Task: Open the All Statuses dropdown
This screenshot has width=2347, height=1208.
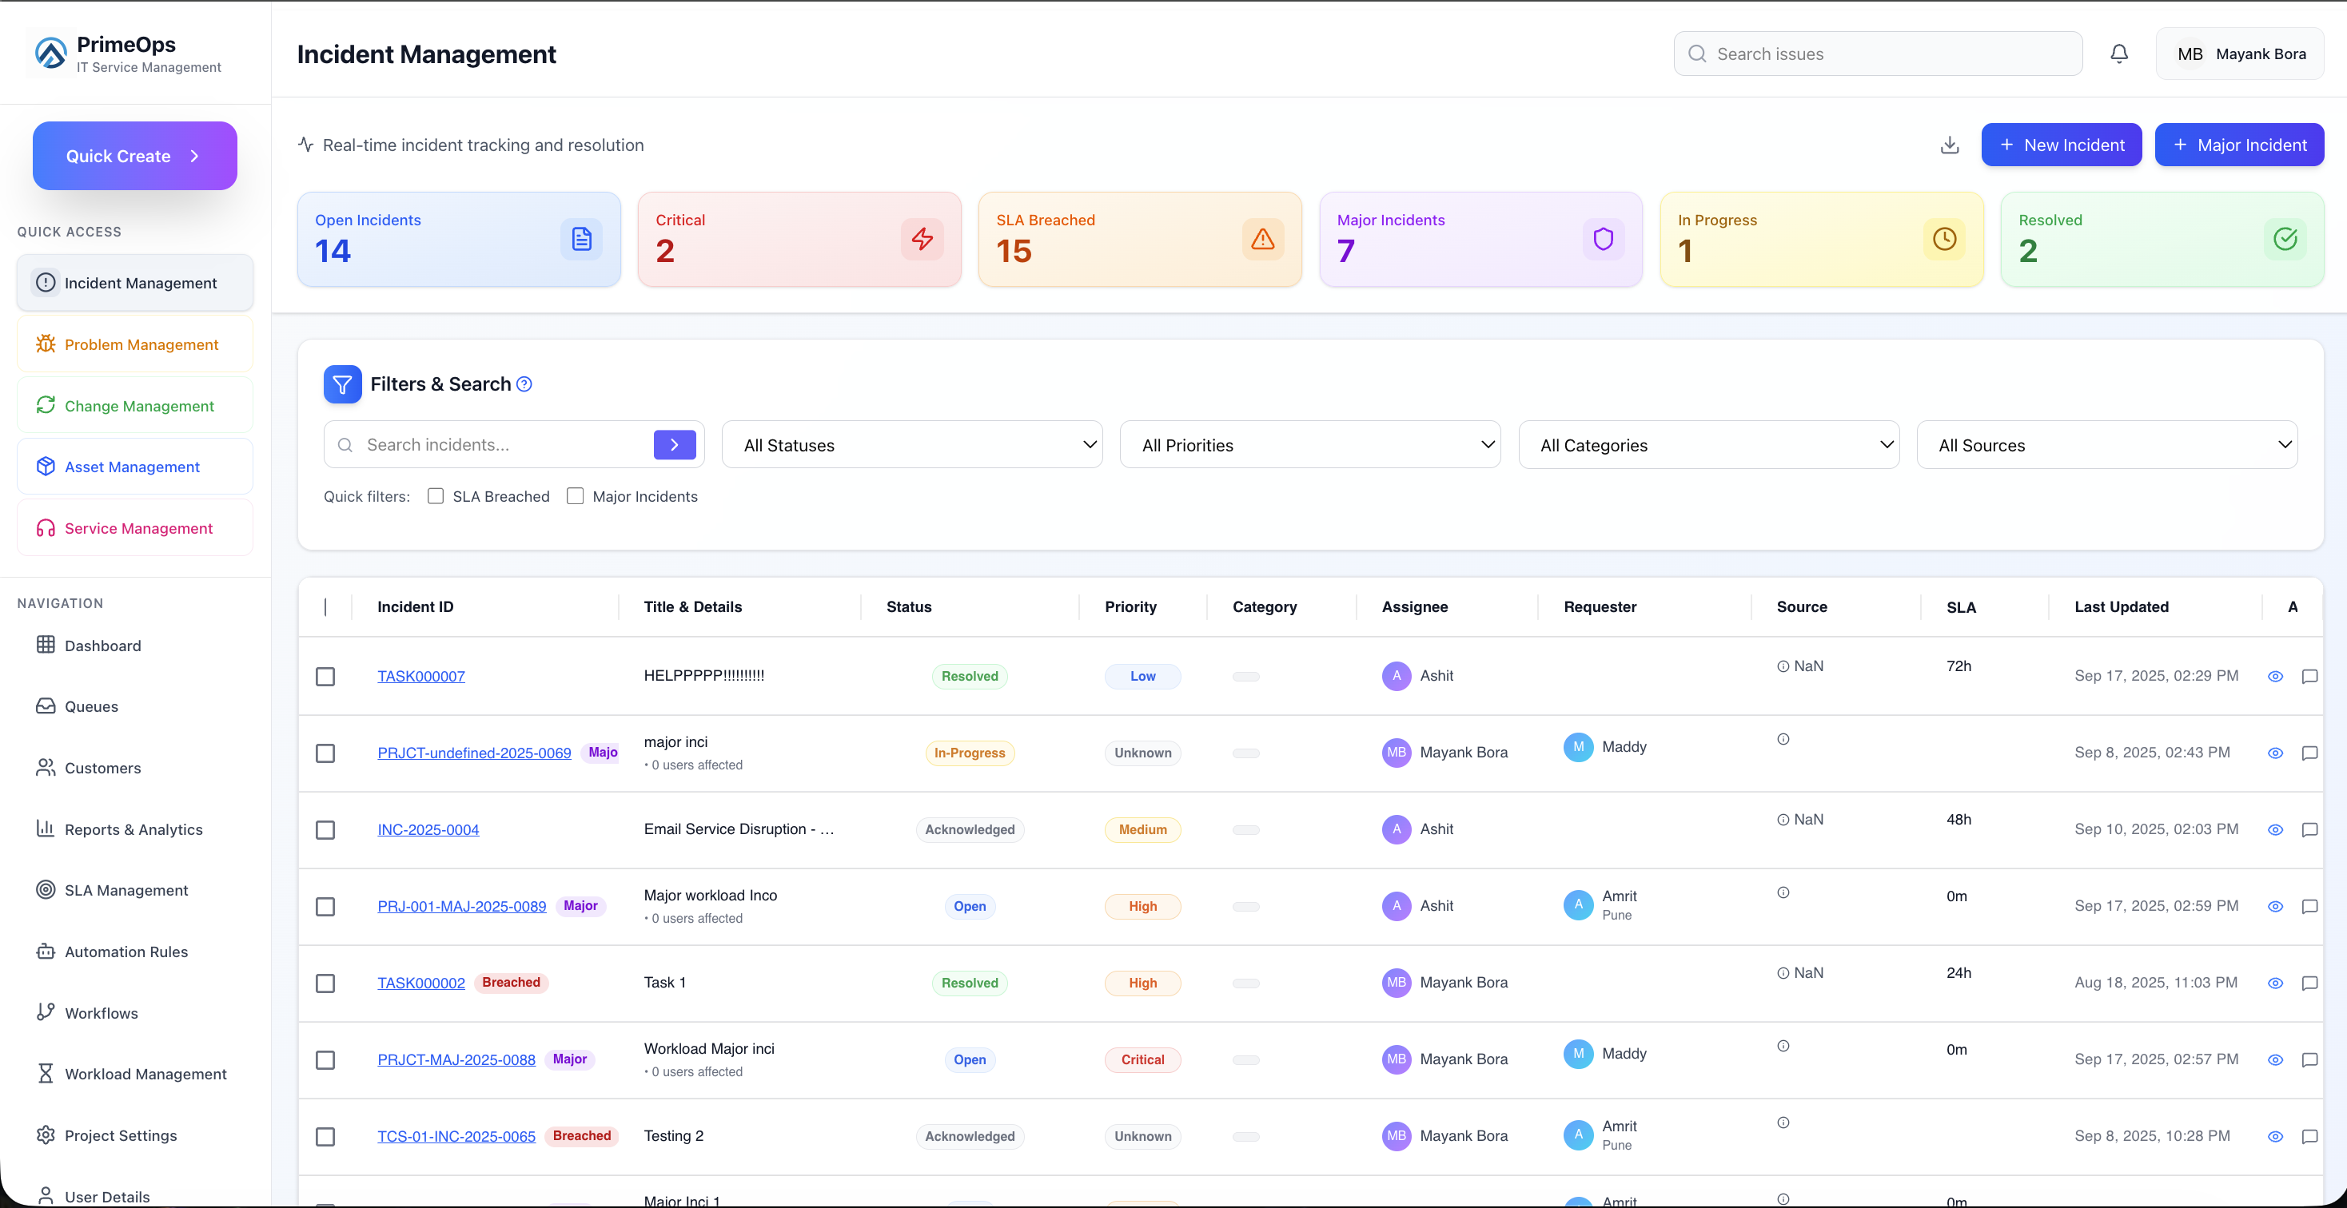Action: tap(911, 445)
